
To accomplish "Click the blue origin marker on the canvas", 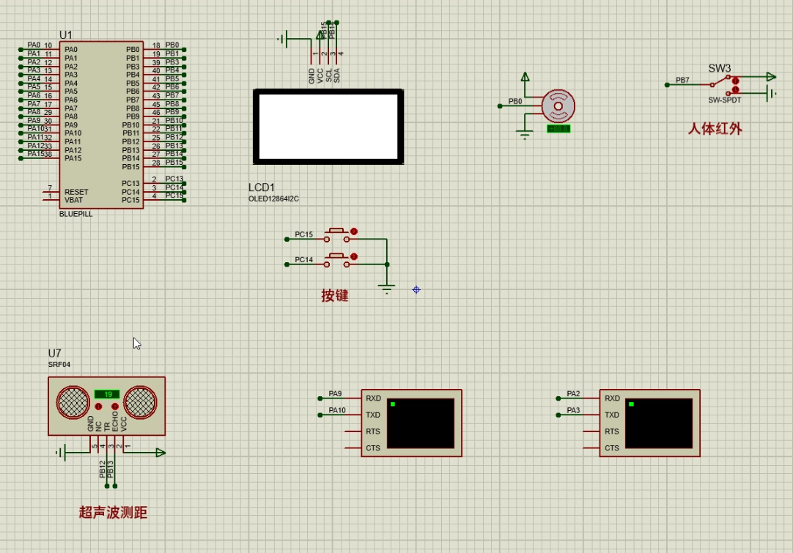I will [416, 290].
